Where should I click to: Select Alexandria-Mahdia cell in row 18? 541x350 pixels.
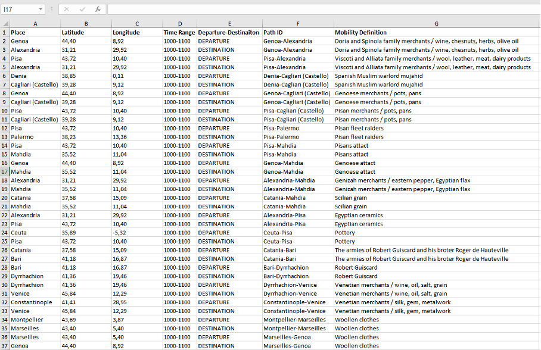[298, 180]
